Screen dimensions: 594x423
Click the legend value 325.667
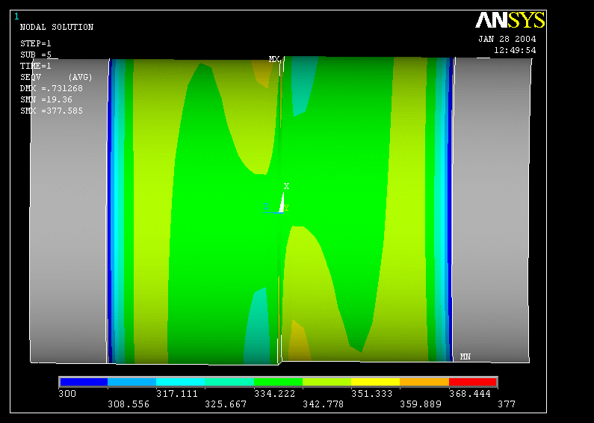[226, 404]
